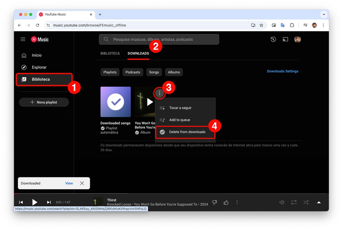Open the album three-dot options menu
This screenshot has height=230, width=343.
[159, 93]
